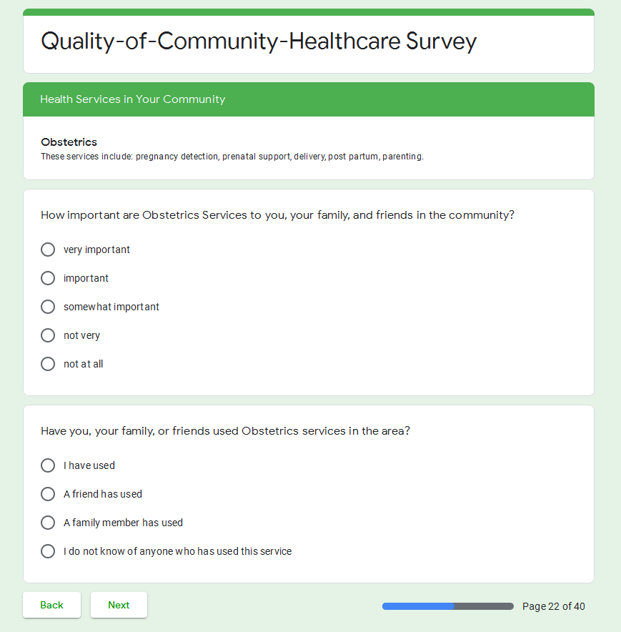Select the "I have used" option
This screenshot has width=621, height=632.
pos(48,465)
